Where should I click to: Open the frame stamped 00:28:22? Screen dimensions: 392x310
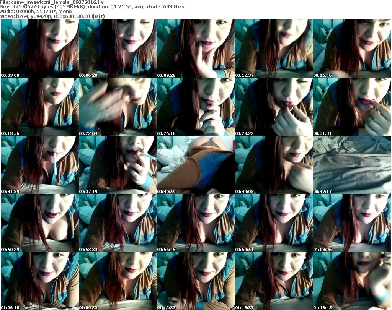pos(274,107)
